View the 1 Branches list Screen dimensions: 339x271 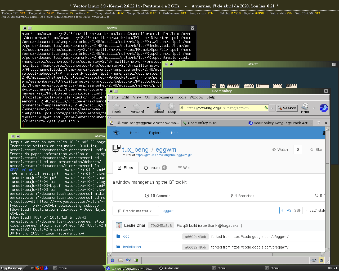pyautogui.click(x=242, y=196)
